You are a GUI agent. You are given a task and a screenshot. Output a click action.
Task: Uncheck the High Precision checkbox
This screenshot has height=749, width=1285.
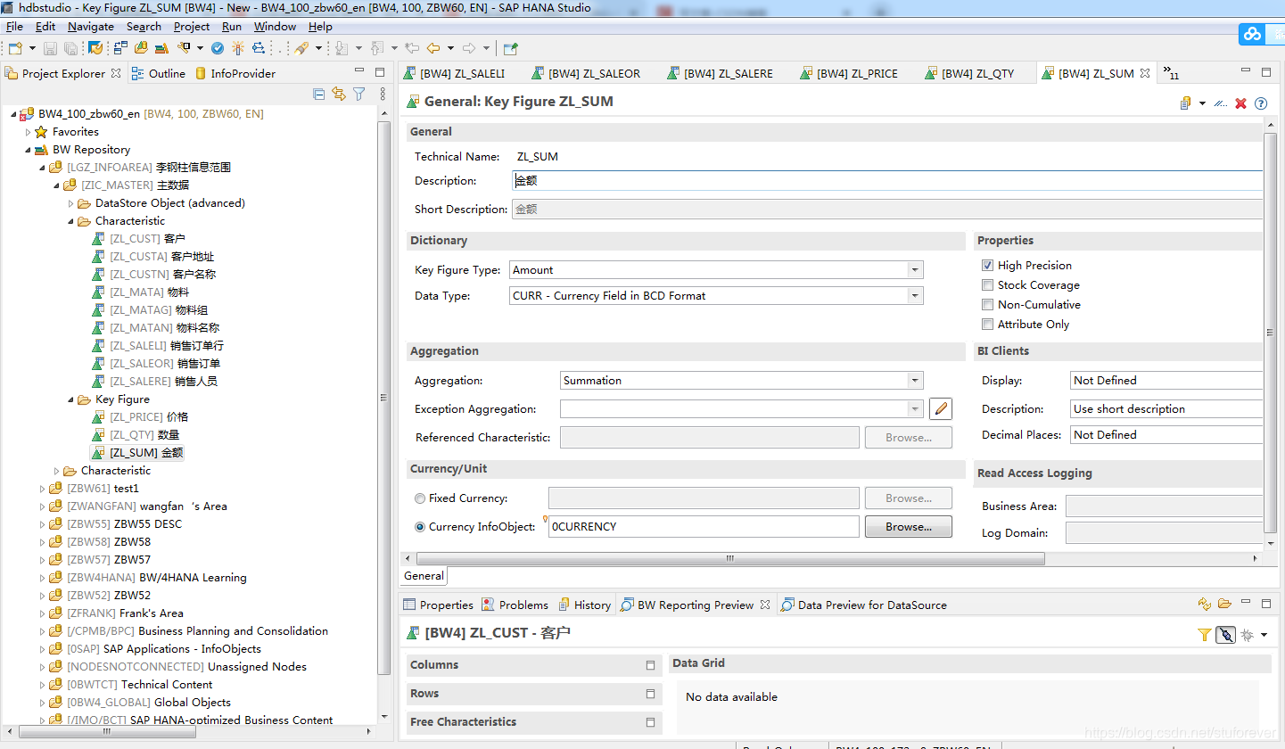click(987, 265)
